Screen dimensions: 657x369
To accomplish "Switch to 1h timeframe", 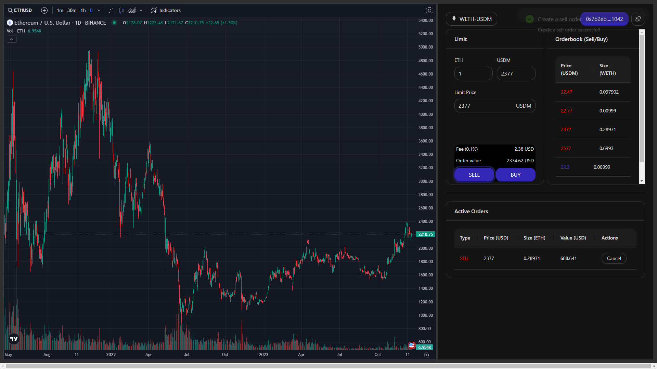I will 83,10.
